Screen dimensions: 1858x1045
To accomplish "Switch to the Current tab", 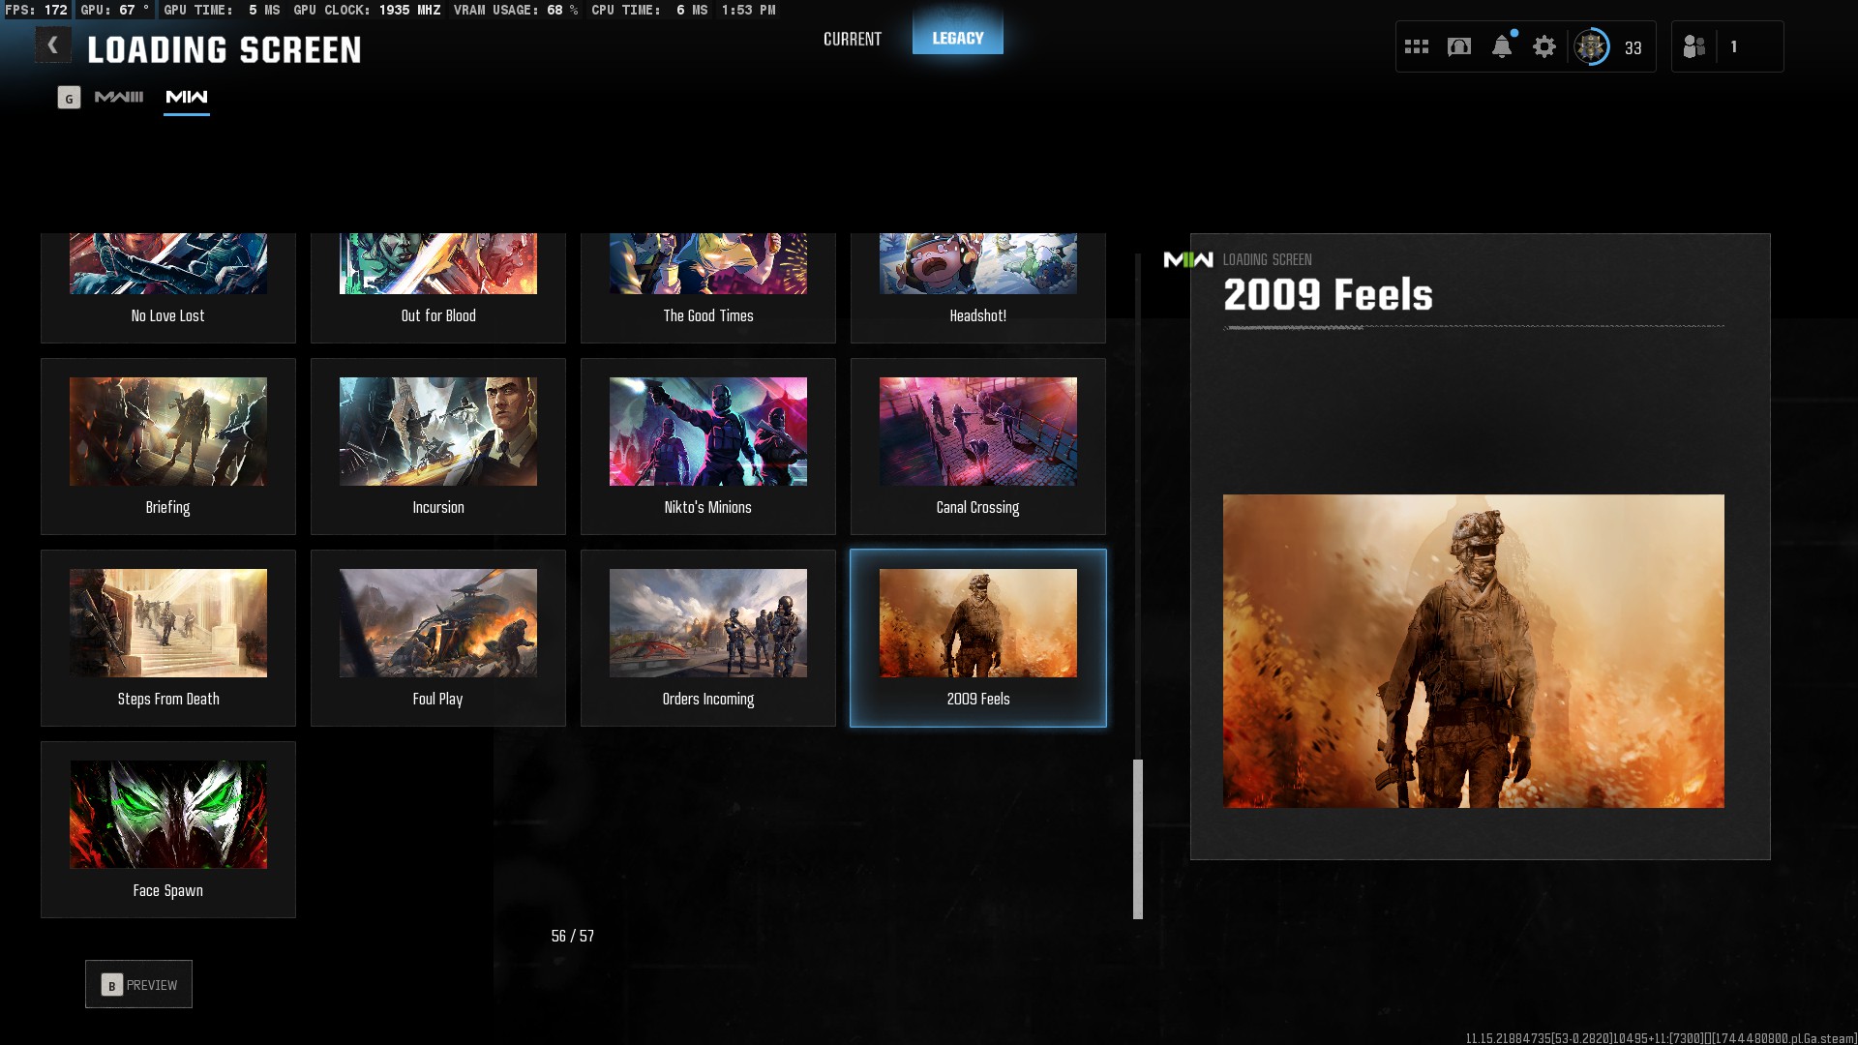I will [853, 39].
